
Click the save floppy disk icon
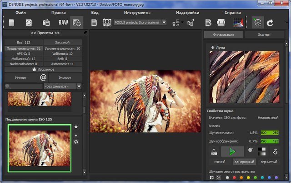click(x=94, y=22)
